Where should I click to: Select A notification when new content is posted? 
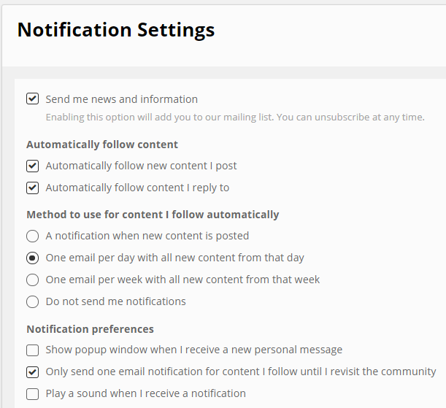pyautogui.click(x=32, y=236)
